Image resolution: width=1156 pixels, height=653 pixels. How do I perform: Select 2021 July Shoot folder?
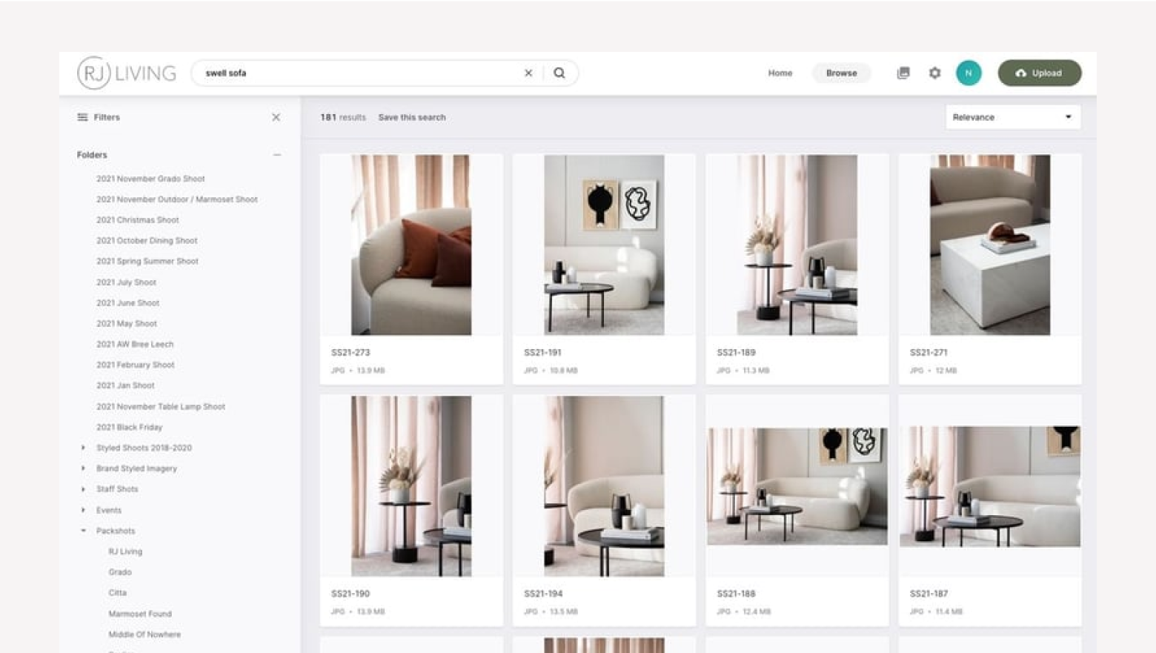tap(126, 282)
